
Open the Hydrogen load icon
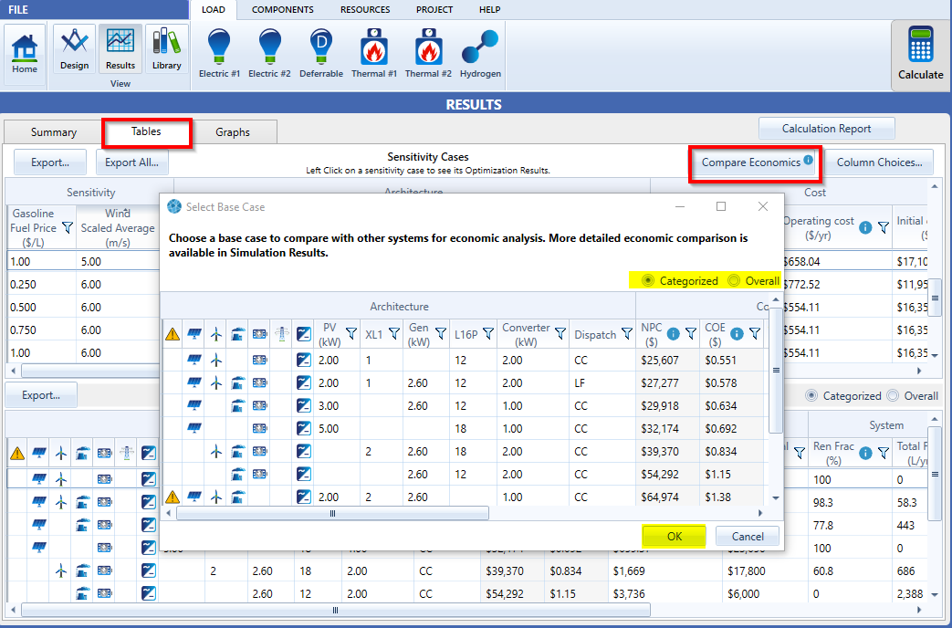[480, 54]
